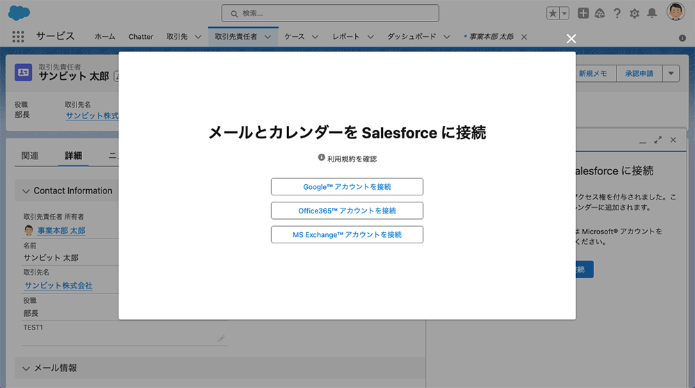The image size is (695, 388).
Task: Click the 部長 value under 役職 in header
Action: pos(22,115)
